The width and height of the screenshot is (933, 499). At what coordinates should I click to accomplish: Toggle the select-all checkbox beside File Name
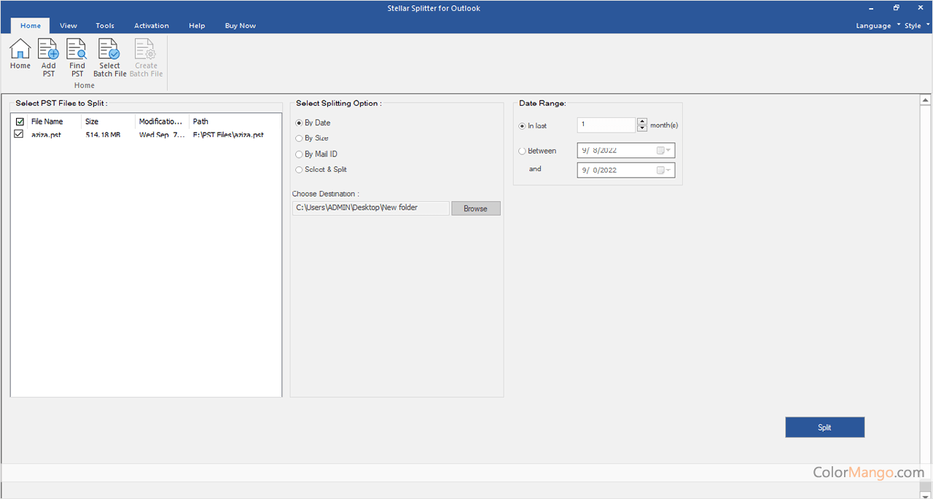pyautogui.click(x=20, y=122)
